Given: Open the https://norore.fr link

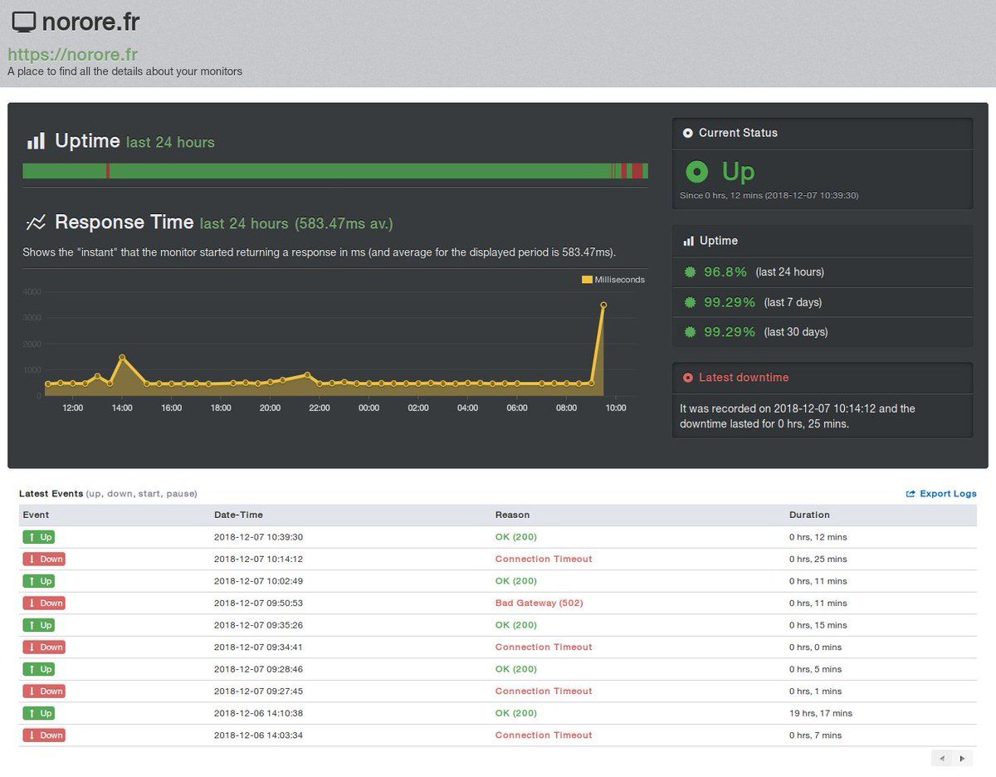Looking at the screenshot, I should coord(72,55).
